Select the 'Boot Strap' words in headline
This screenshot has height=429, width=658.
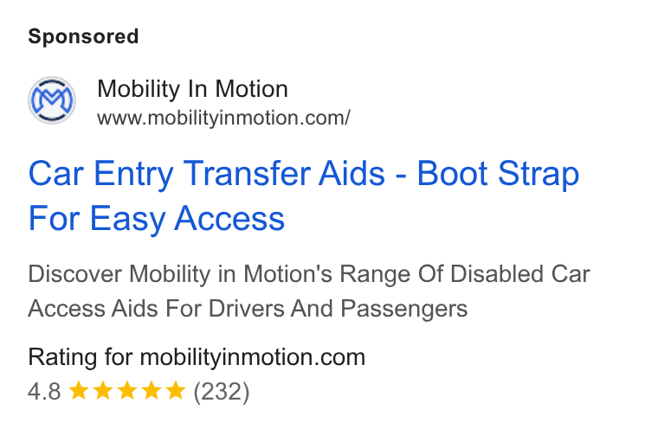pyautogui.click(x=498, y=174)
